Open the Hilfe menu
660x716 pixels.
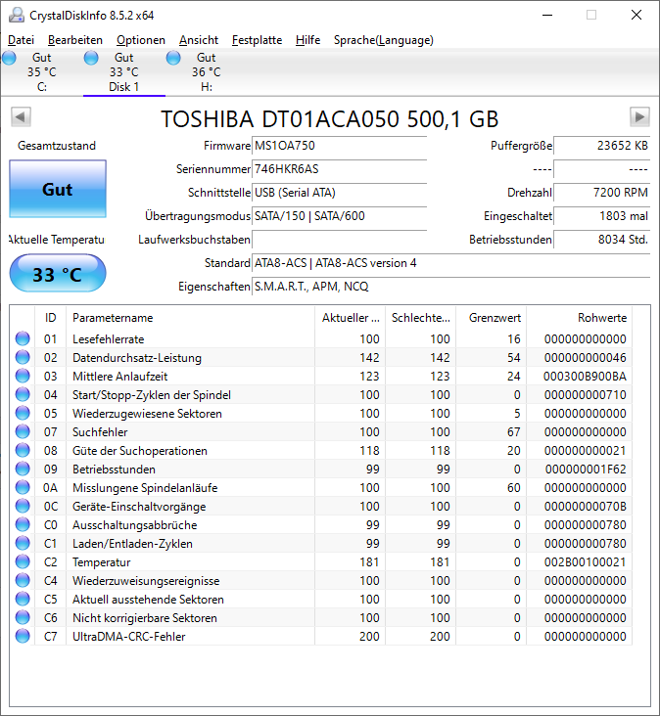pos(307,40)
